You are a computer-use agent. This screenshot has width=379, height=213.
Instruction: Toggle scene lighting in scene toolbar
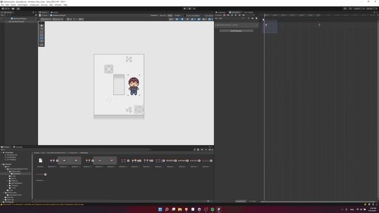(182, 20)
